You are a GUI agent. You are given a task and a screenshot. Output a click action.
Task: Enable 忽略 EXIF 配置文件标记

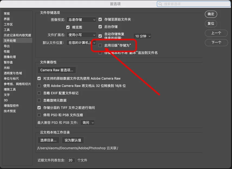coord(39,93)
